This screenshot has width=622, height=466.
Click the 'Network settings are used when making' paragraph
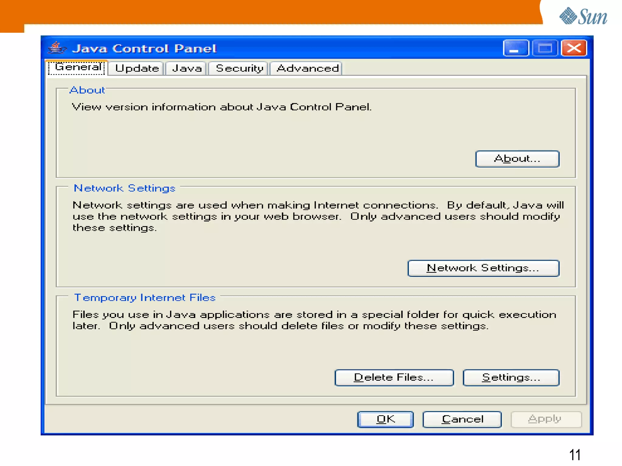[318, 216]
